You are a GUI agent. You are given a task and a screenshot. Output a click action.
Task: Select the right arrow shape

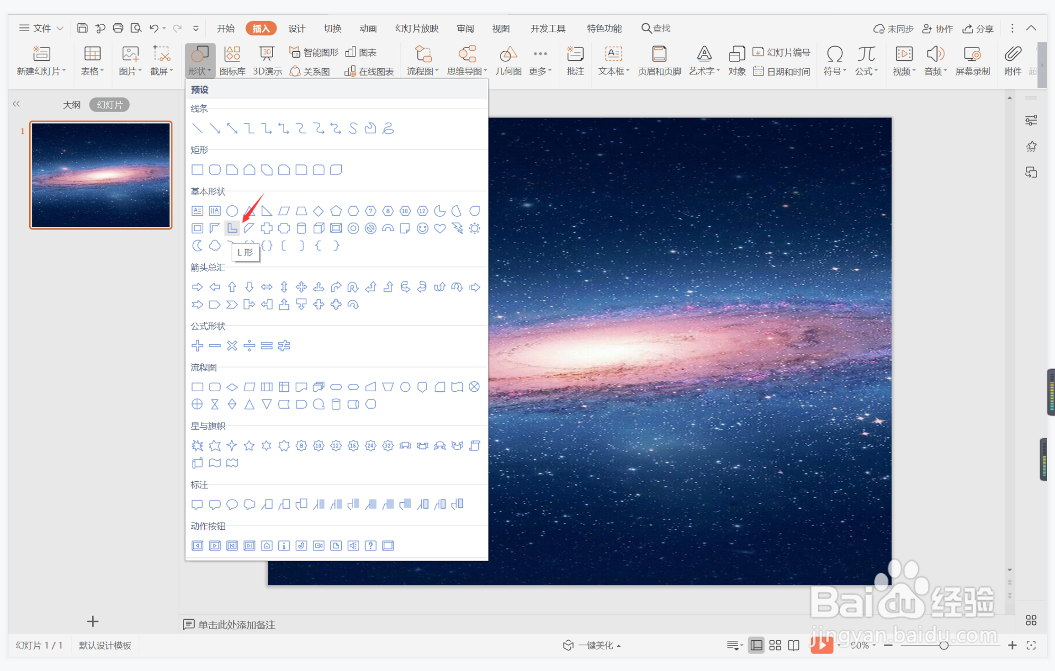(x=197, y=287)
